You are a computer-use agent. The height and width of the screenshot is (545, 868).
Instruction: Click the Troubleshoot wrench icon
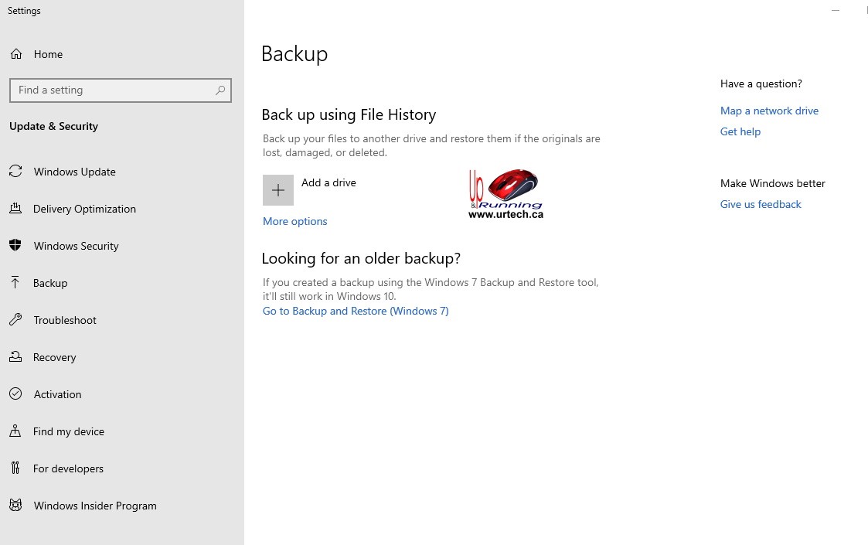point(15,320)
